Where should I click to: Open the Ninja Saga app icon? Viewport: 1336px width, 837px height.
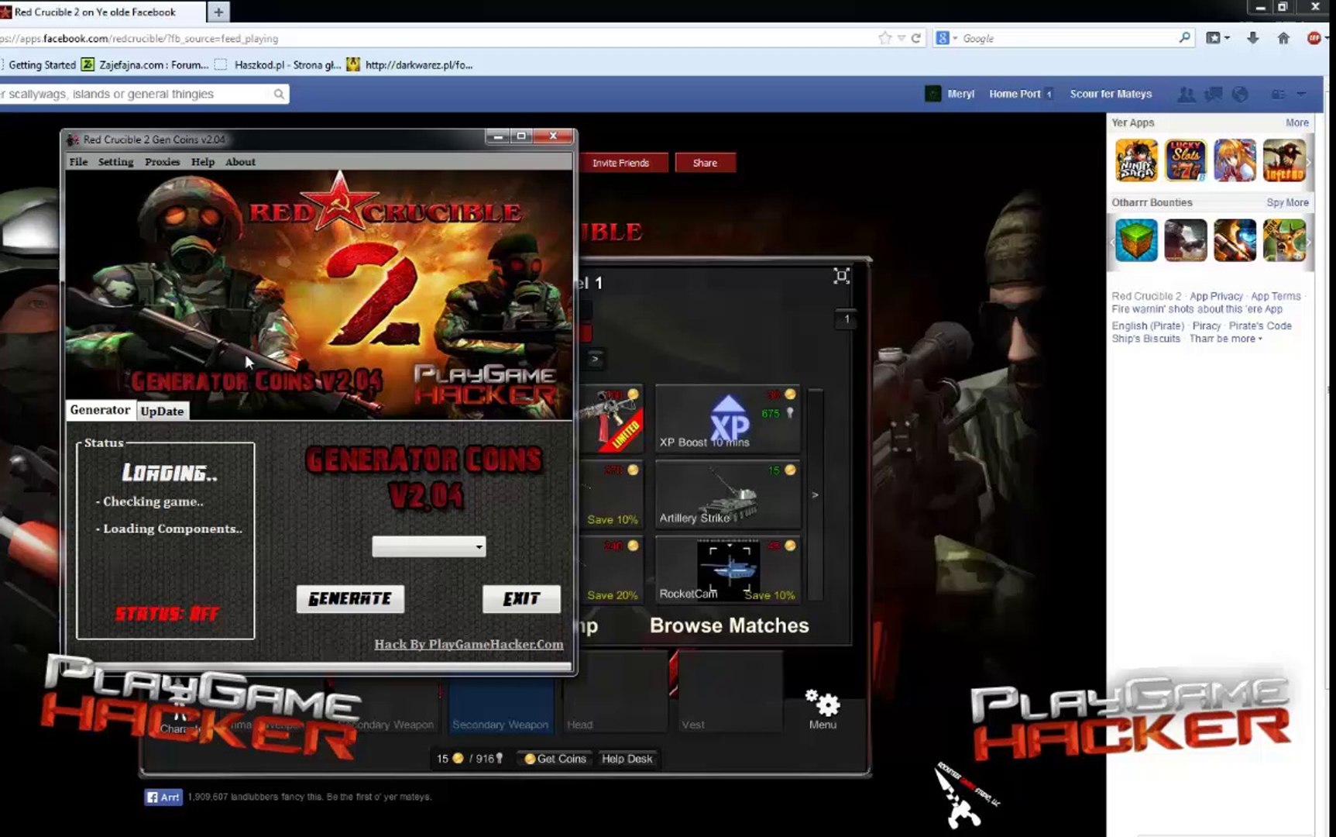1136,160
